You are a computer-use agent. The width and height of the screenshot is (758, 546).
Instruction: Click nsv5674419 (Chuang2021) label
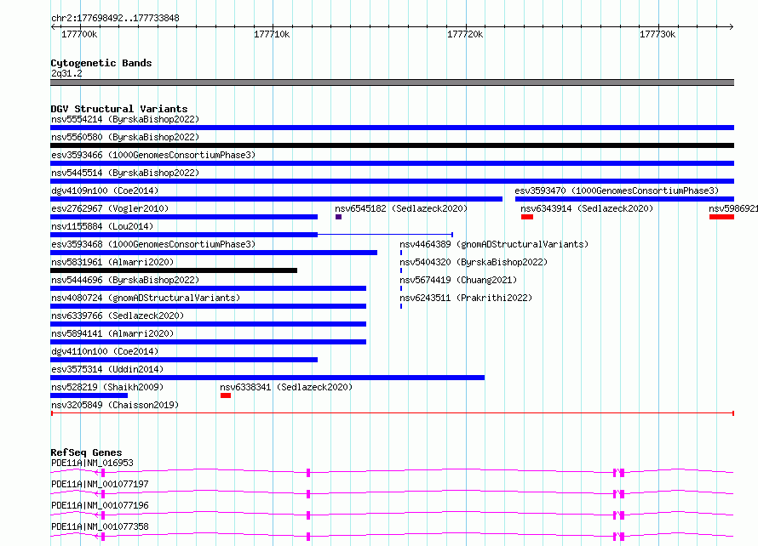point(458,280)
